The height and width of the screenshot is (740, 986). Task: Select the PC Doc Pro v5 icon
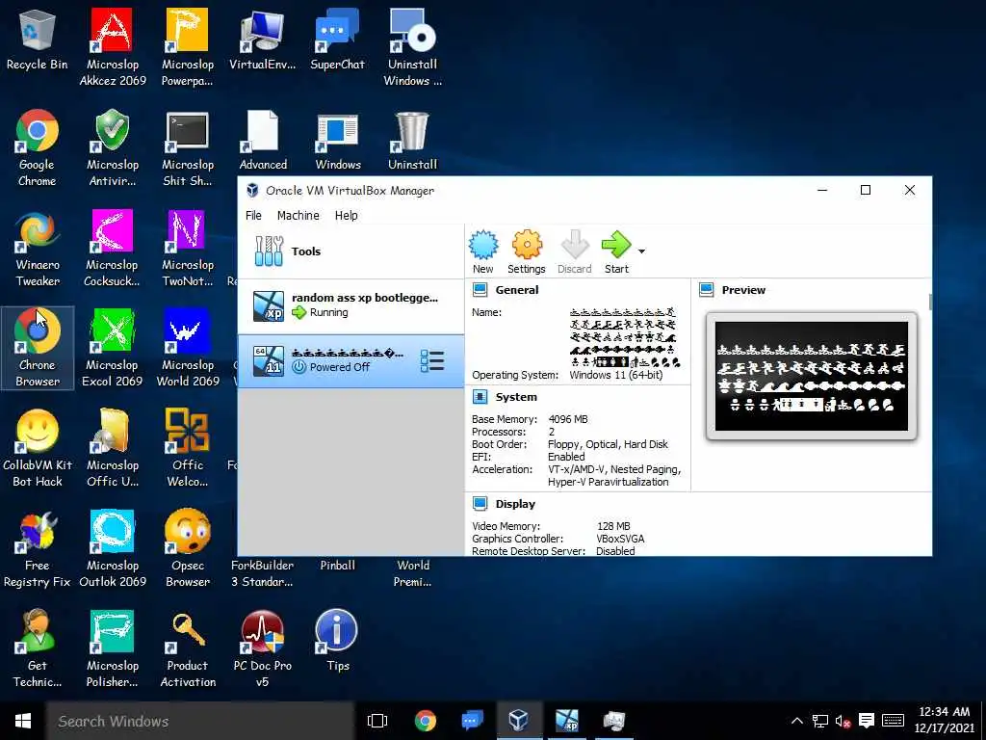pyautogui.click(x=262, y=648)
